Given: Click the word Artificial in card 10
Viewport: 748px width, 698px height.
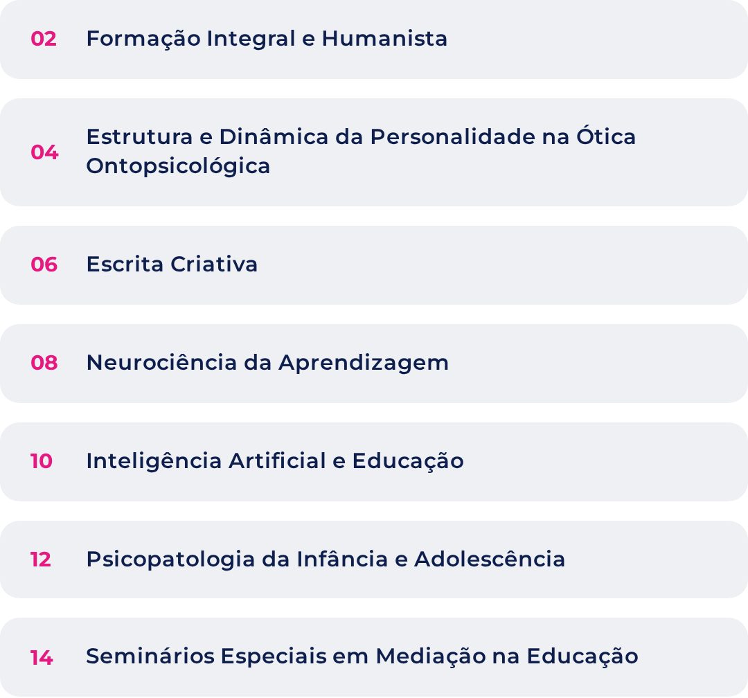Looking at the screenshot, I should 277,461.
